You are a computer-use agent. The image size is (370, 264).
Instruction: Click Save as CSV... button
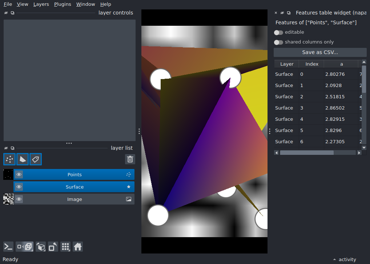320,52
